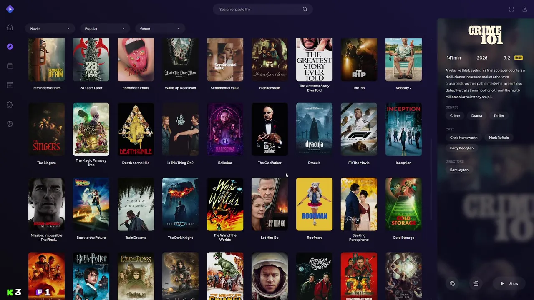Open the Stremio logo in top corner

pos(10,9)
